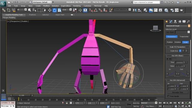
Task: Open the Animation menu
Action: pyautogui.click(x=55, y=6)
